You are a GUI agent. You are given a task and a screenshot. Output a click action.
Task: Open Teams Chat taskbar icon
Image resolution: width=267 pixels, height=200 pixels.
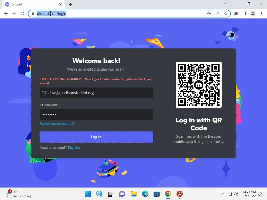tap(122, 194)
